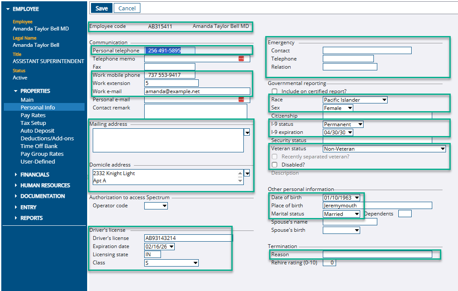Click the Rehire rating field
458x291 pixels.
point(329,263)
